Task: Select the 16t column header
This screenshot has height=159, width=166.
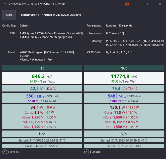Action: click(124, 68)
